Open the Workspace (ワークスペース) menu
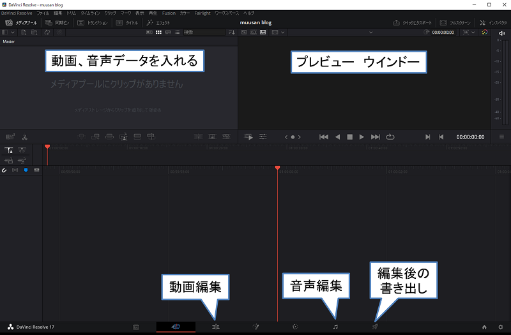Viewport: 511px width, 335px height. pyautogui.click(x=227, y=13)
